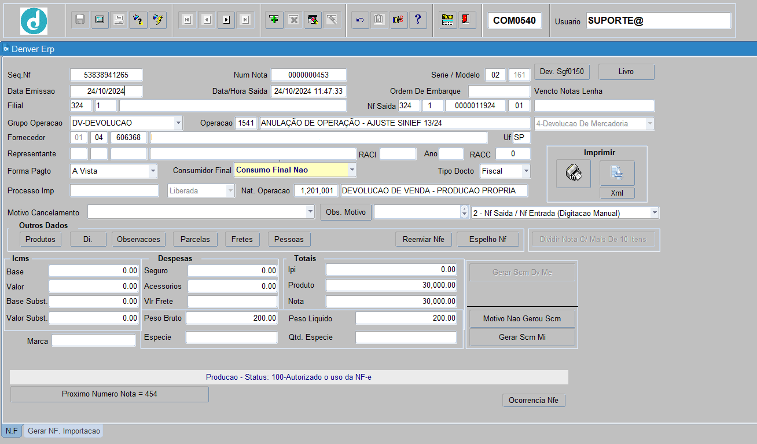
Task: Click the Obs. Motivo field stepper arrows
Action: click(464, 212)
